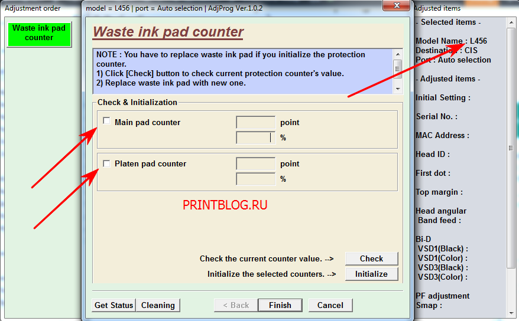This screenshot has width=519, height=321.
Task: Click Main pad counter point field
Action: click(255, 122)
